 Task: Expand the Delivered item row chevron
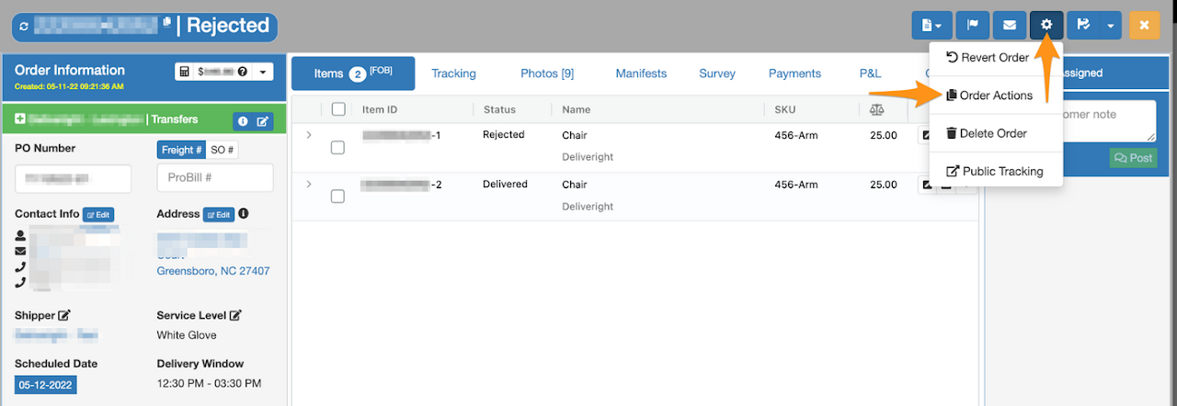click(x=308, y=185)
